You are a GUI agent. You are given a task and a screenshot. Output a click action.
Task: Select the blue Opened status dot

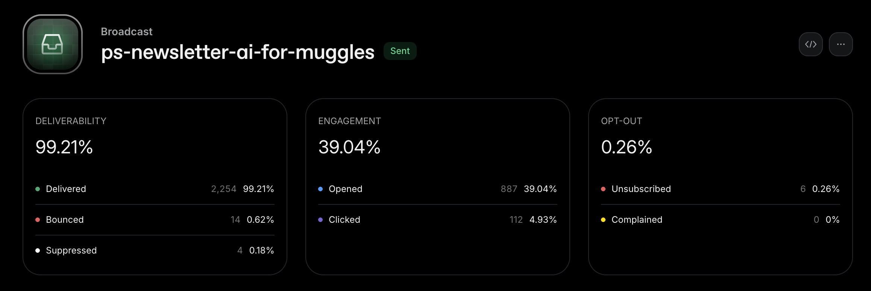[x=320, y=189]
